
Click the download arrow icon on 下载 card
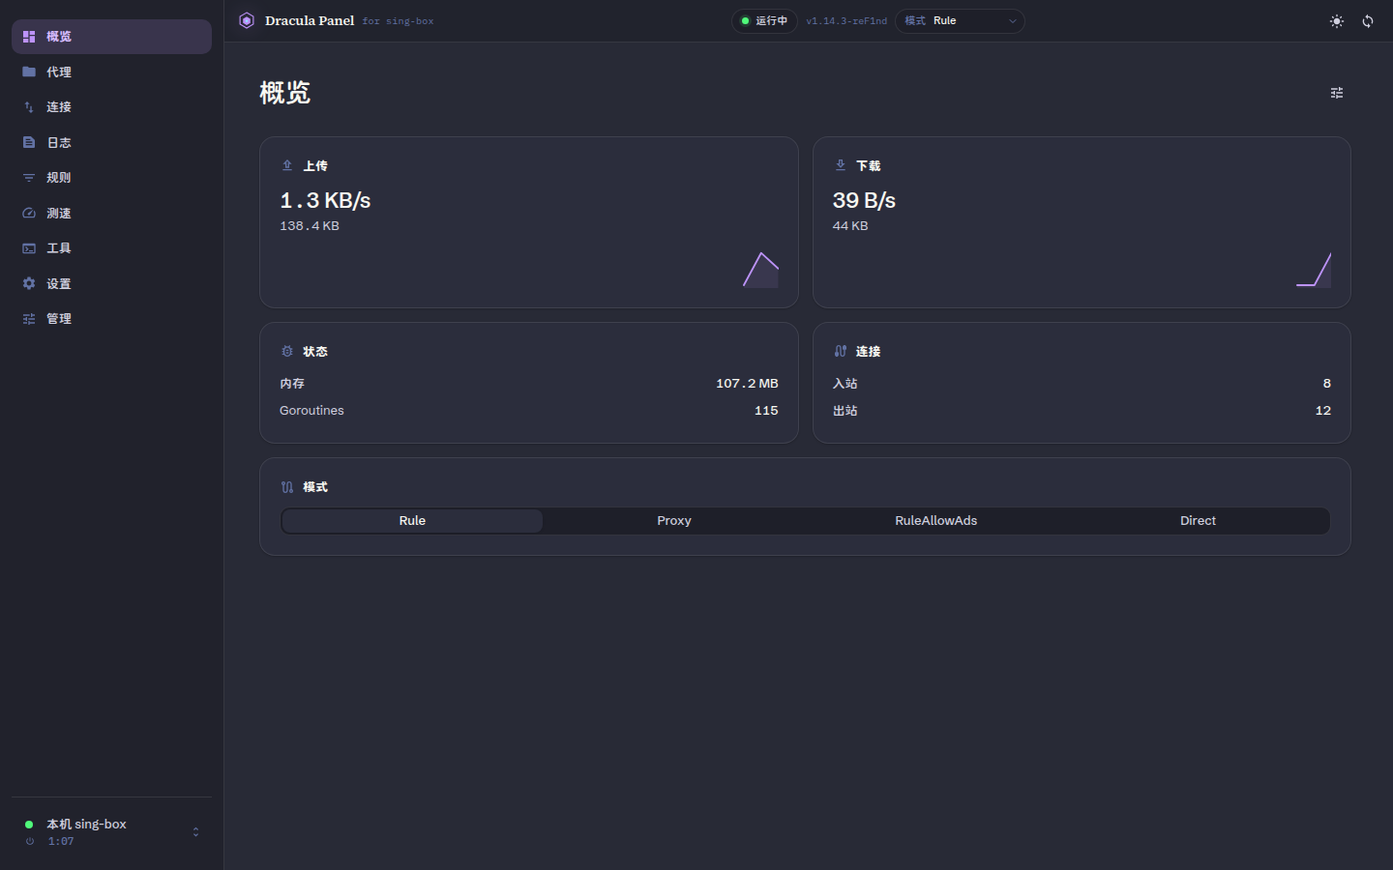841,165
